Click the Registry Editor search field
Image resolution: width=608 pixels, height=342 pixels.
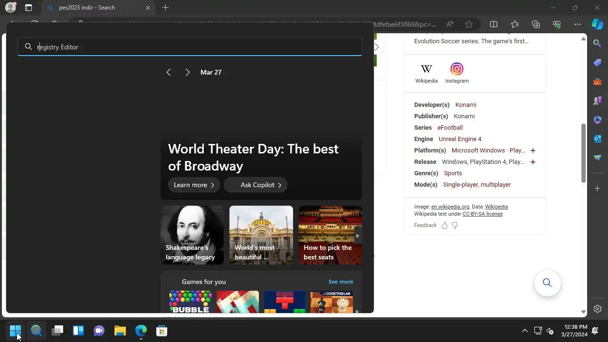click(x=190, y=47)
